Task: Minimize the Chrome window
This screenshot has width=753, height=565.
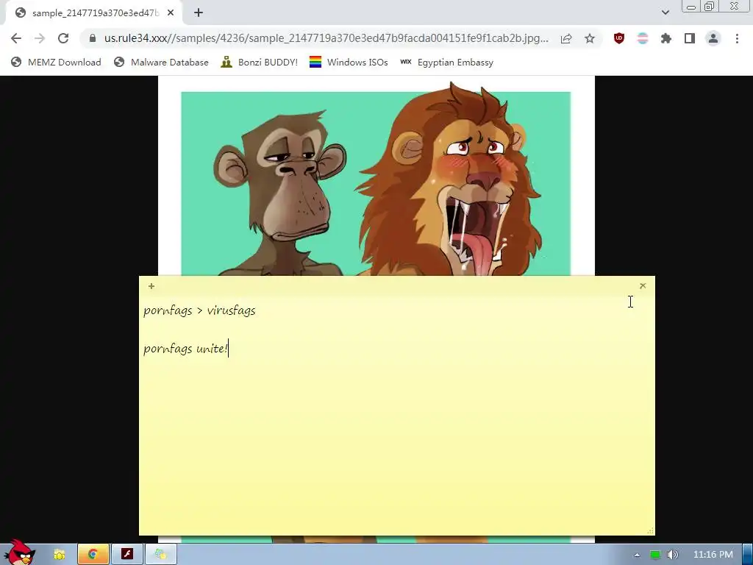Action: pos(691,7)
